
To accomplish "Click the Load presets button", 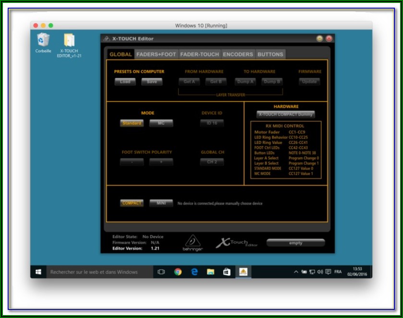I will (x=125, y=82).
